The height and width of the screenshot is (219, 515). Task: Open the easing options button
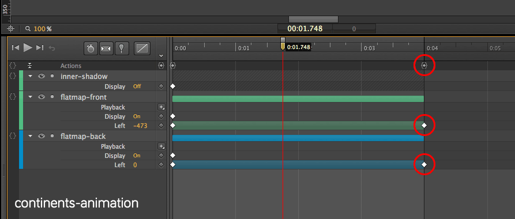(x=142, y=48)
